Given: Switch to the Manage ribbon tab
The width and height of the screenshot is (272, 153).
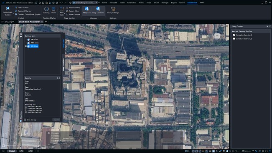Looking at the screenshot, I should pos(165,3).
